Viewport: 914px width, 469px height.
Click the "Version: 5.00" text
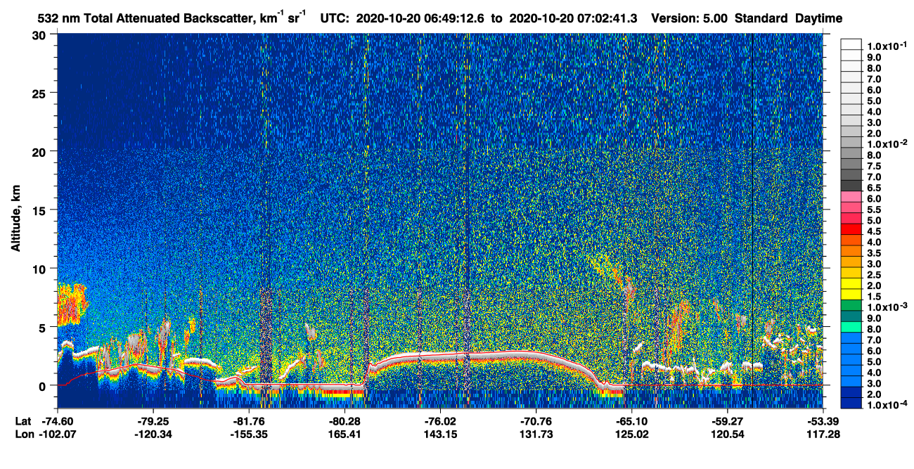[689, 18]
